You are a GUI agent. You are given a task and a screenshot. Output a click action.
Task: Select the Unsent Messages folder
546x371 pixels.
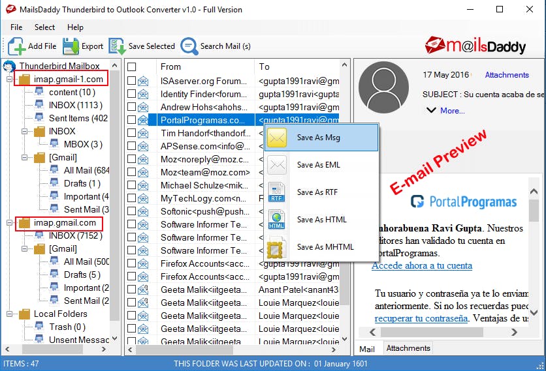(78, 340)
